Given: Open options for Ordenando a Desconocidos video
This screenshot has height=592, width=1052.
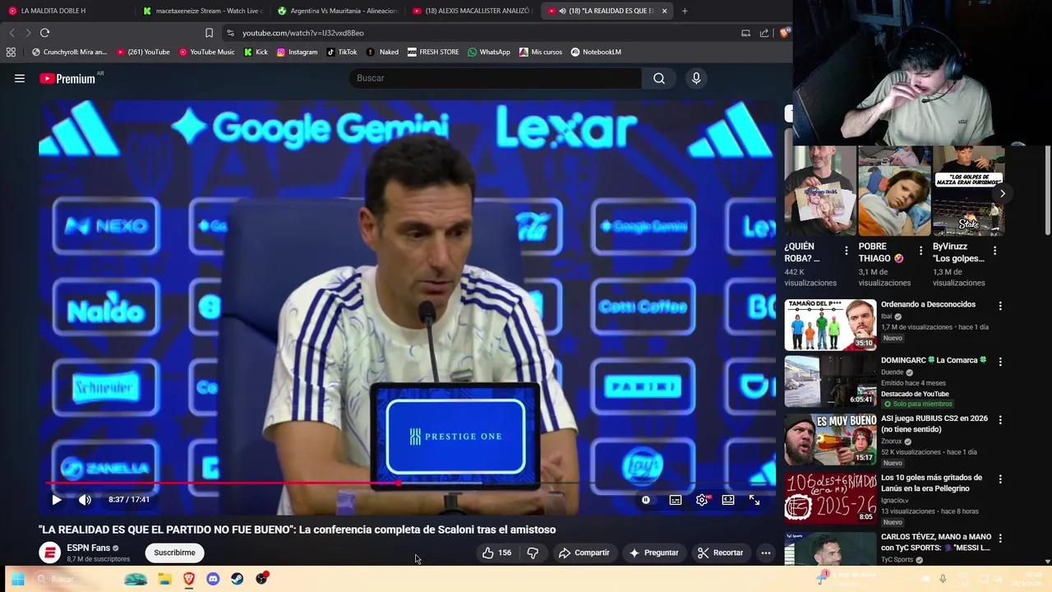Looking at the screenshot, I should point(1000,305).
